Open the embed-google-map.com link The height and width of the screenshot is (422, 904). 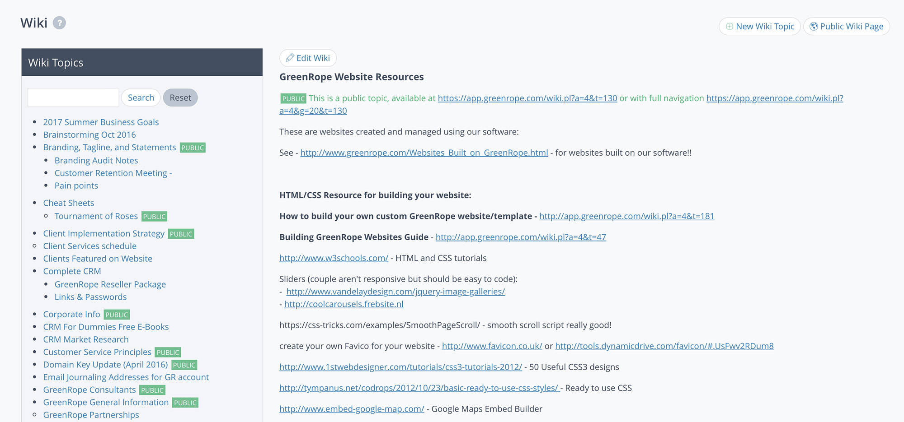click(352, 409)
